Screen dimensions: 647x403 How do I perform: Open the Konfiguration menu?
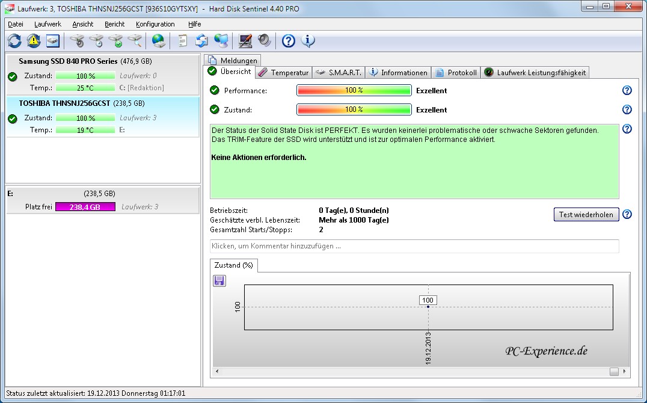(x=155, y=24)
